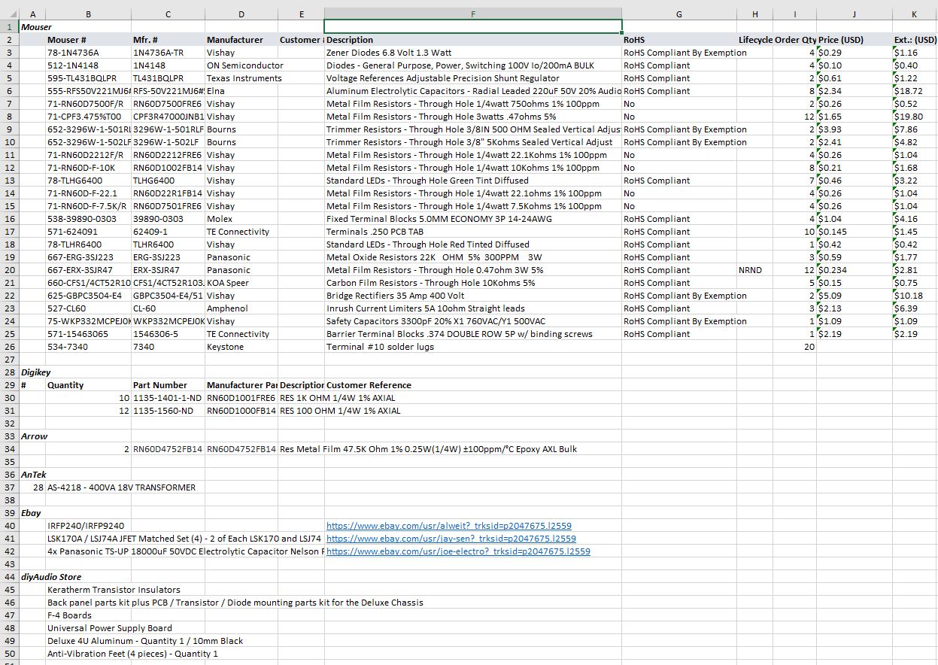Image resolution: width=938 pixels, height=665 pixels.
Task: Select the extended price '$19.80'
Action: [x=915, y=117]
